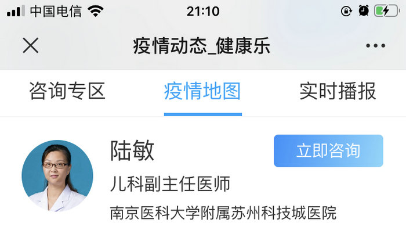Open the 实时播报 tab
Screen dimensions: 406x248
point(338,91)
